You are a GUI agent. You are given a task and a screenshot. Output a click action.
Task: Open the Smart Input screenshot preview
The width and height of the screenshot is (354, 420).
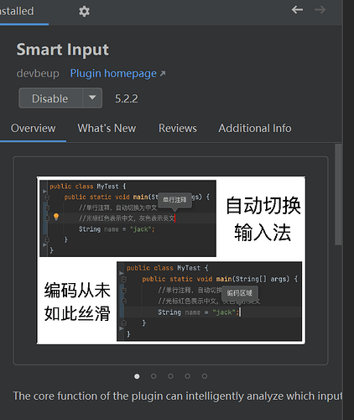[x=171, y=260]
